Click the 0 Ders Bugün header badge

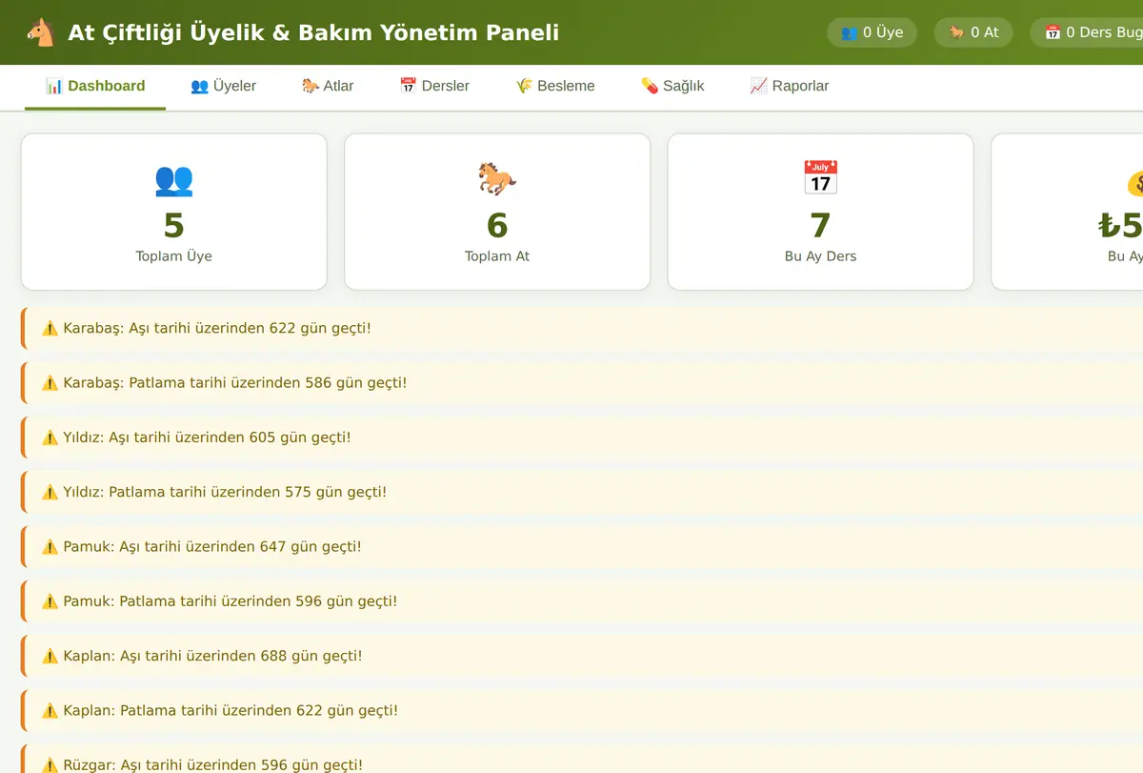[1087, 32]
